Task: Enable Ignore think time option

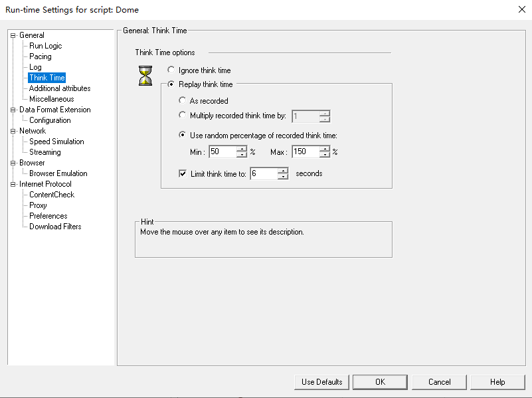Action: [x=171, y=70]
